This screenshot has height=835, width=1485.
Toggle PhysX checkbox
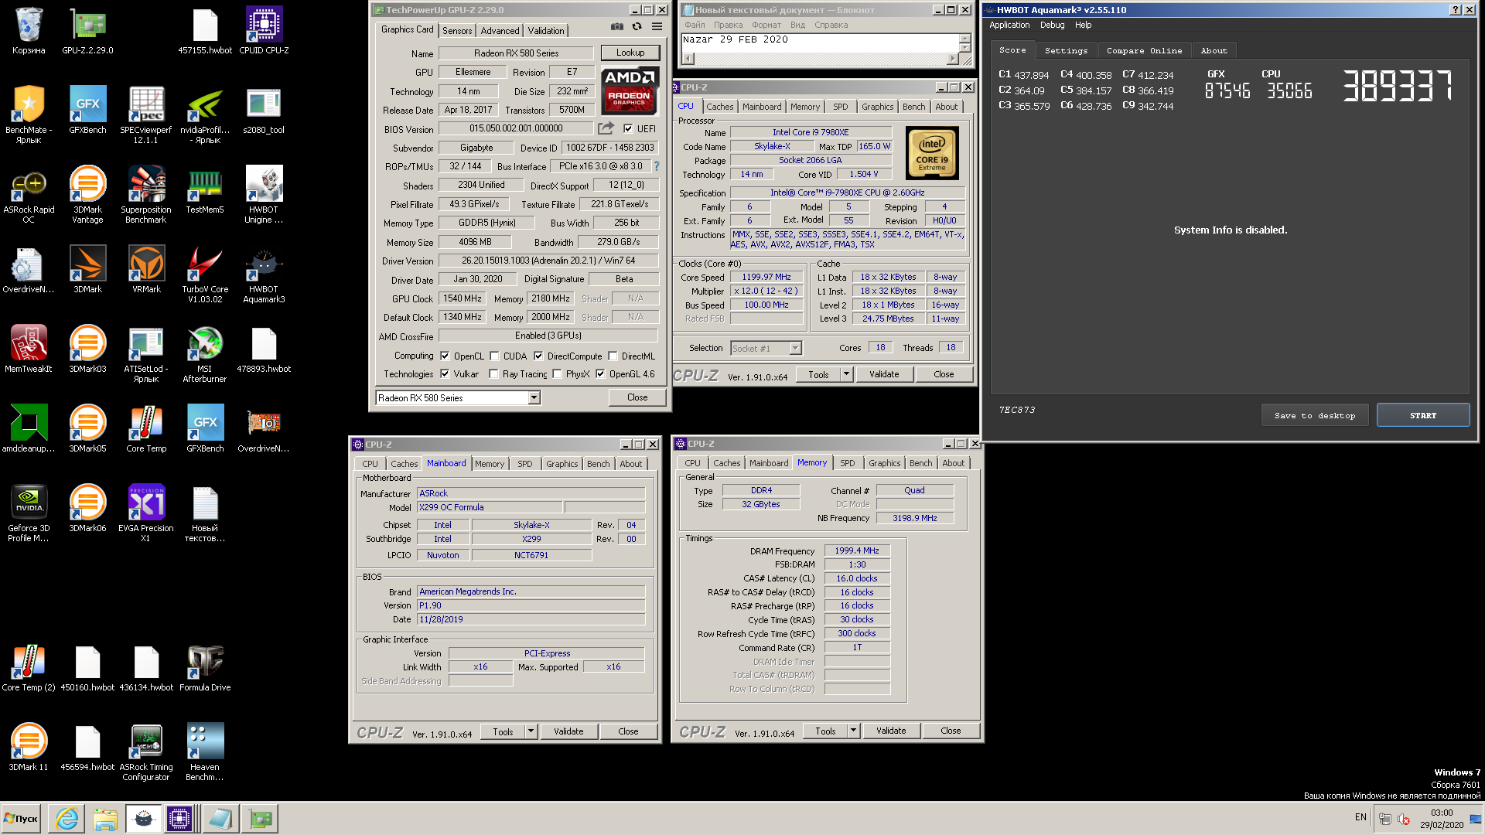point(557,374)
